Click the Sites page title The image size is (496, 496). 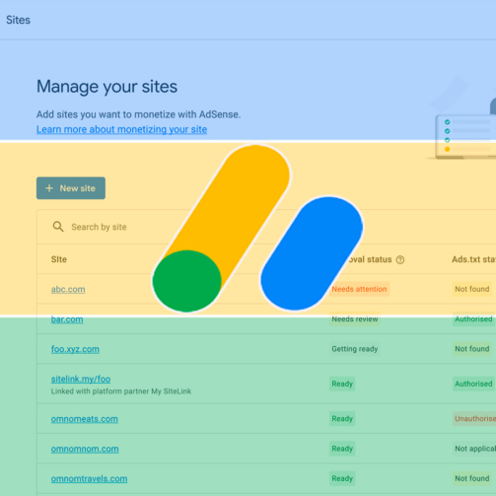pos(18,20)
